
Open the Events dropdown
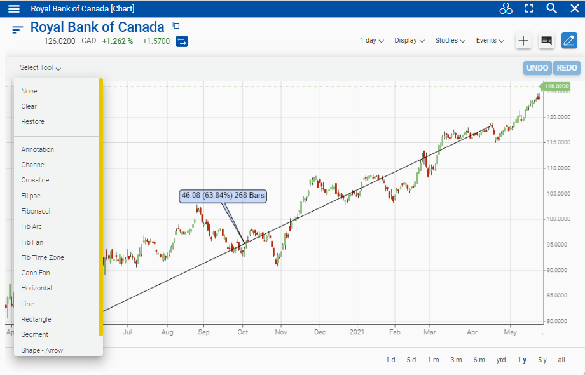(x=490, y=41)
